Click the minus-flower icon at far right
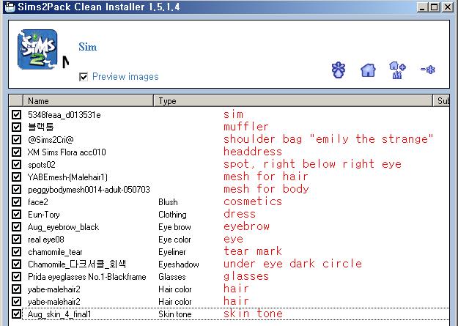Screen dimensions: 458x326 click(428, 70)
